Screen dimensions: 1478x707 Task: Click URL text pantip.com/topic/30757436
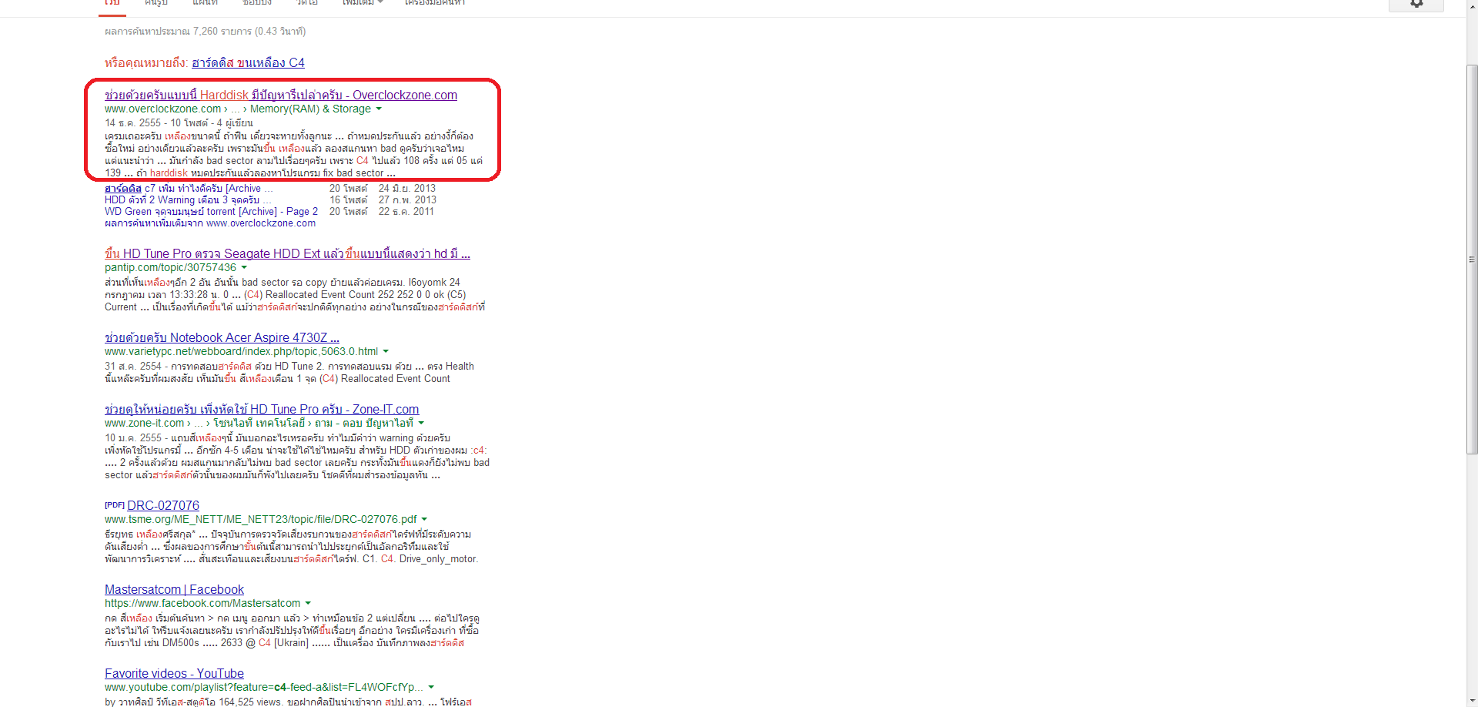[x=170, y=268]
